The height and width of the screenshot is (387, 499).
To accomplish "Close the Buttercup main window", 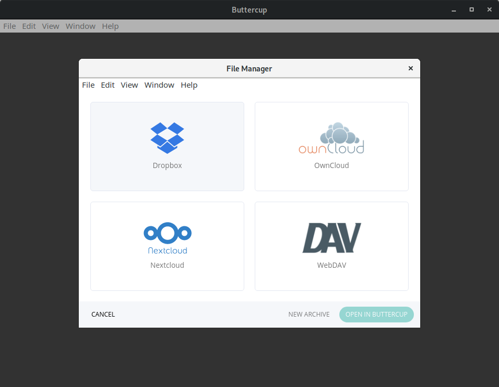I will click(x=490, y=10).
